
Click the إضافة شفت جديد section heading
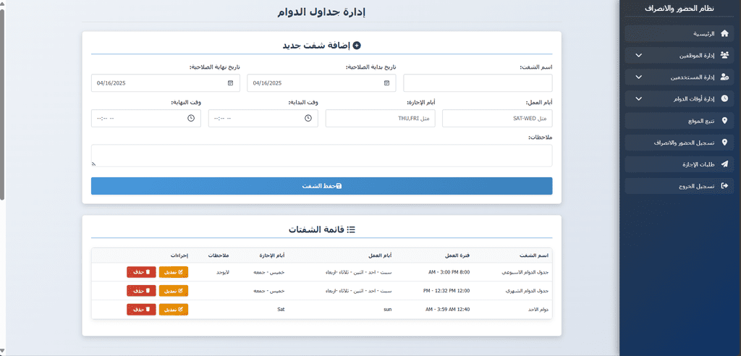click(x=321, y=46)
